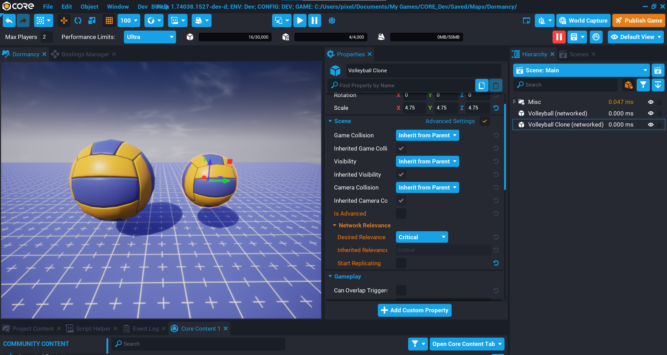Hide Volleyball Clone using eye icon
Viewport: 667px width, 355px height.
point(650,125)
